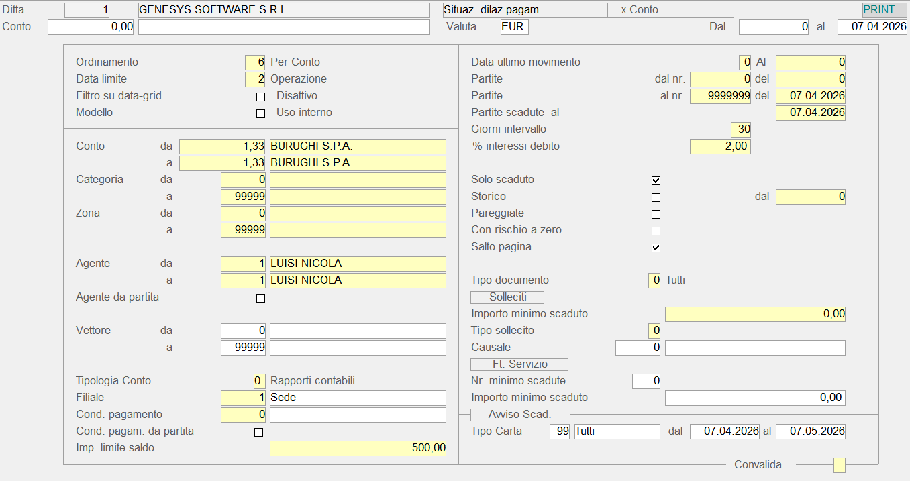Select the Tipo Carta code field
910x481 pixels.
560,431
